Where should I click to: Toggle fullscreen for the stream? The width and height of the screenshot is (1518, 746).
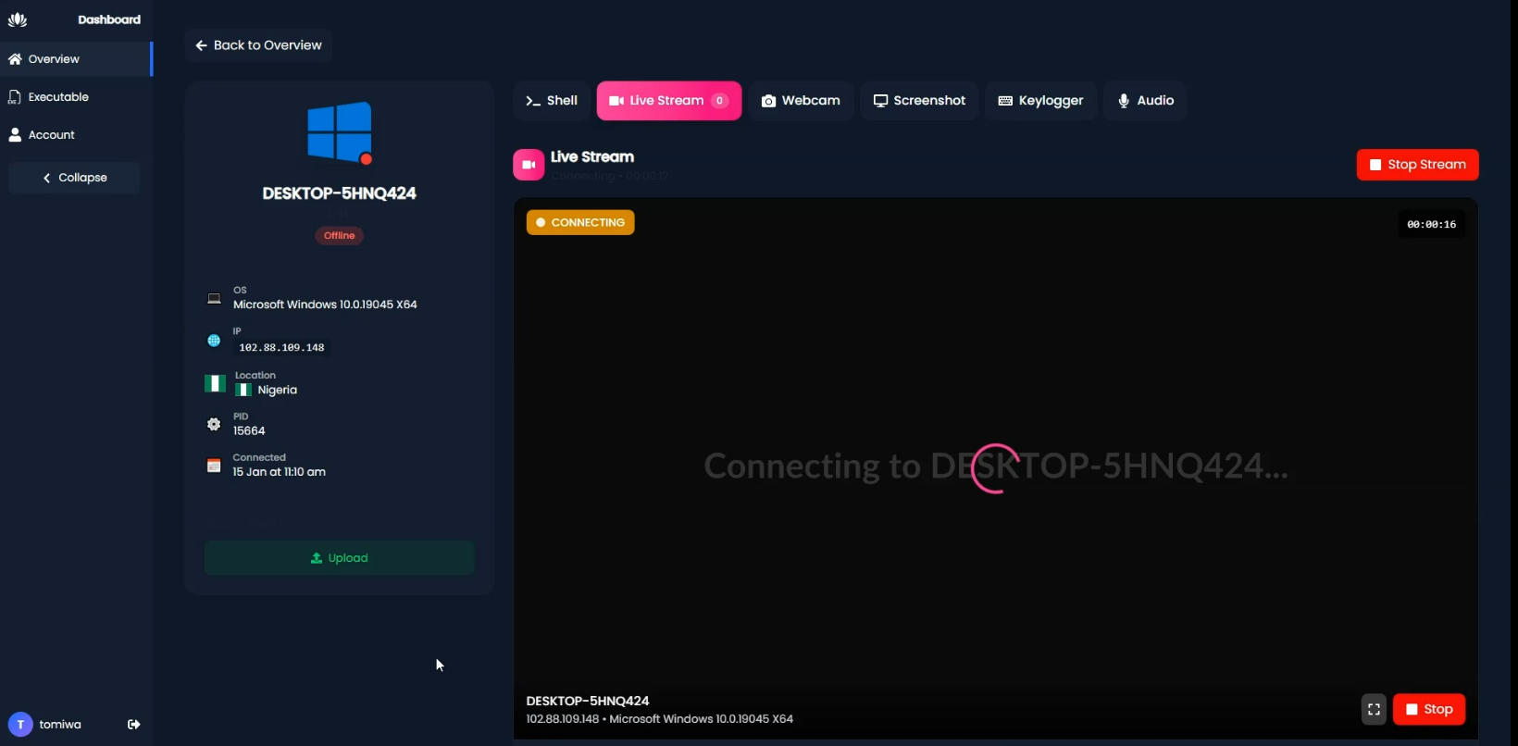tap(1374, 710)
